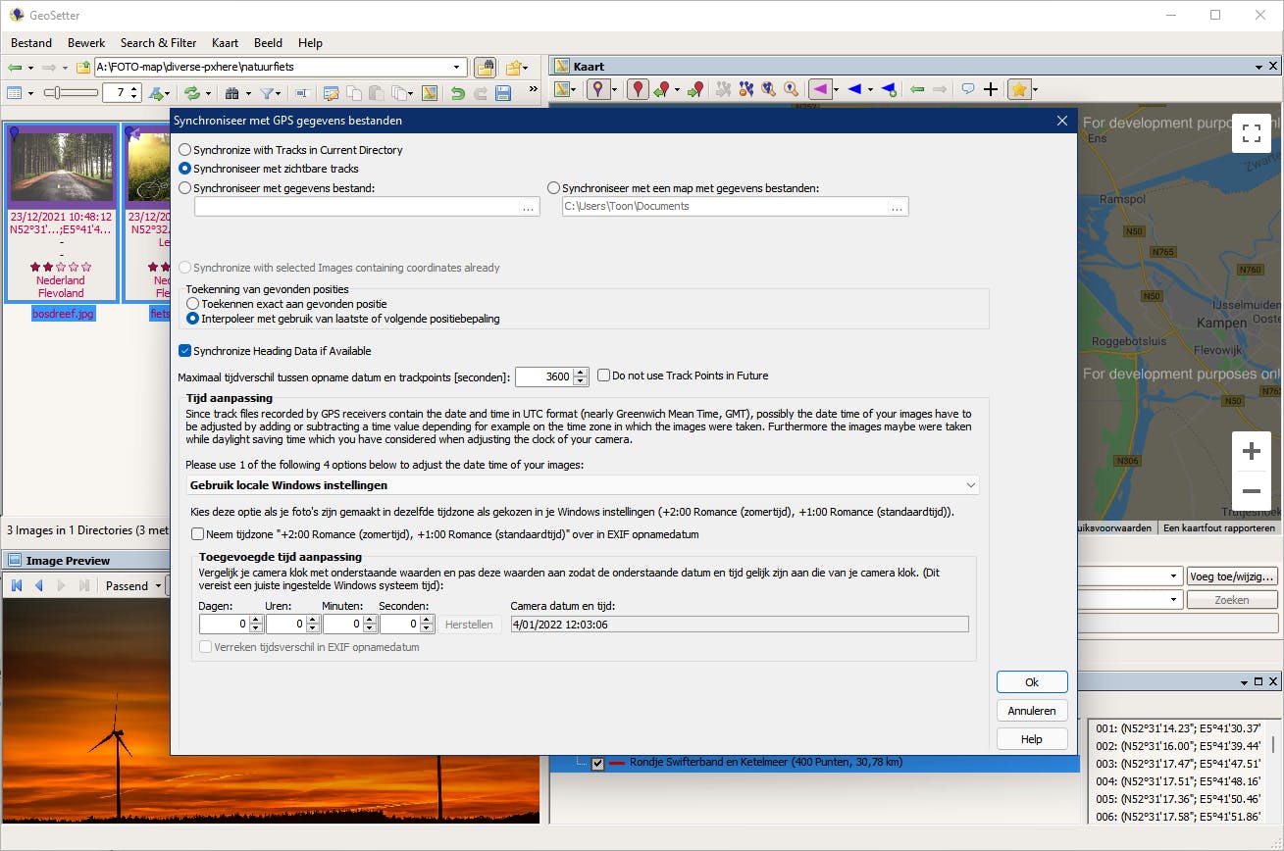Screen dimensions: 1284x851
Task: Click the 'Voeg toe/wijzig...' button
Action: 1232,576
